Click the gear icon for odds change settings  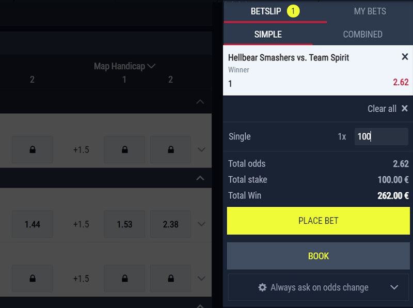262,287
